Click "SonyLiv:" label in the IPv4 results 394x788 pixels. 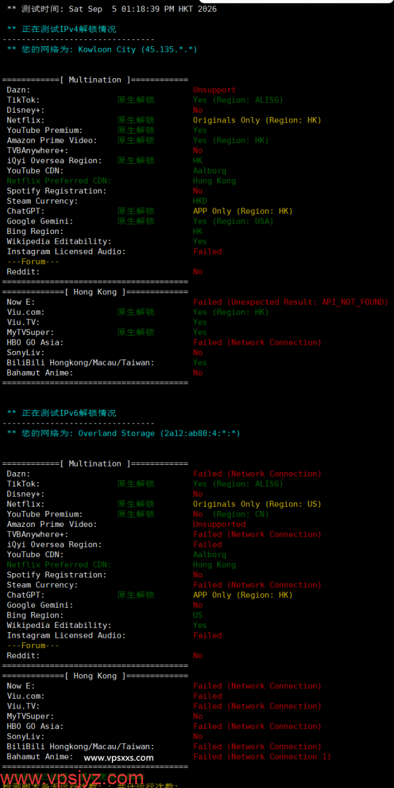tap(26, 353)
